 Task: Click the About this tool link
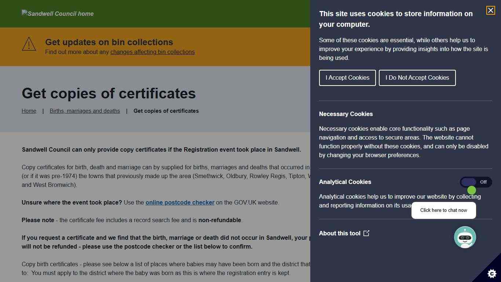(x=340, y=233)
